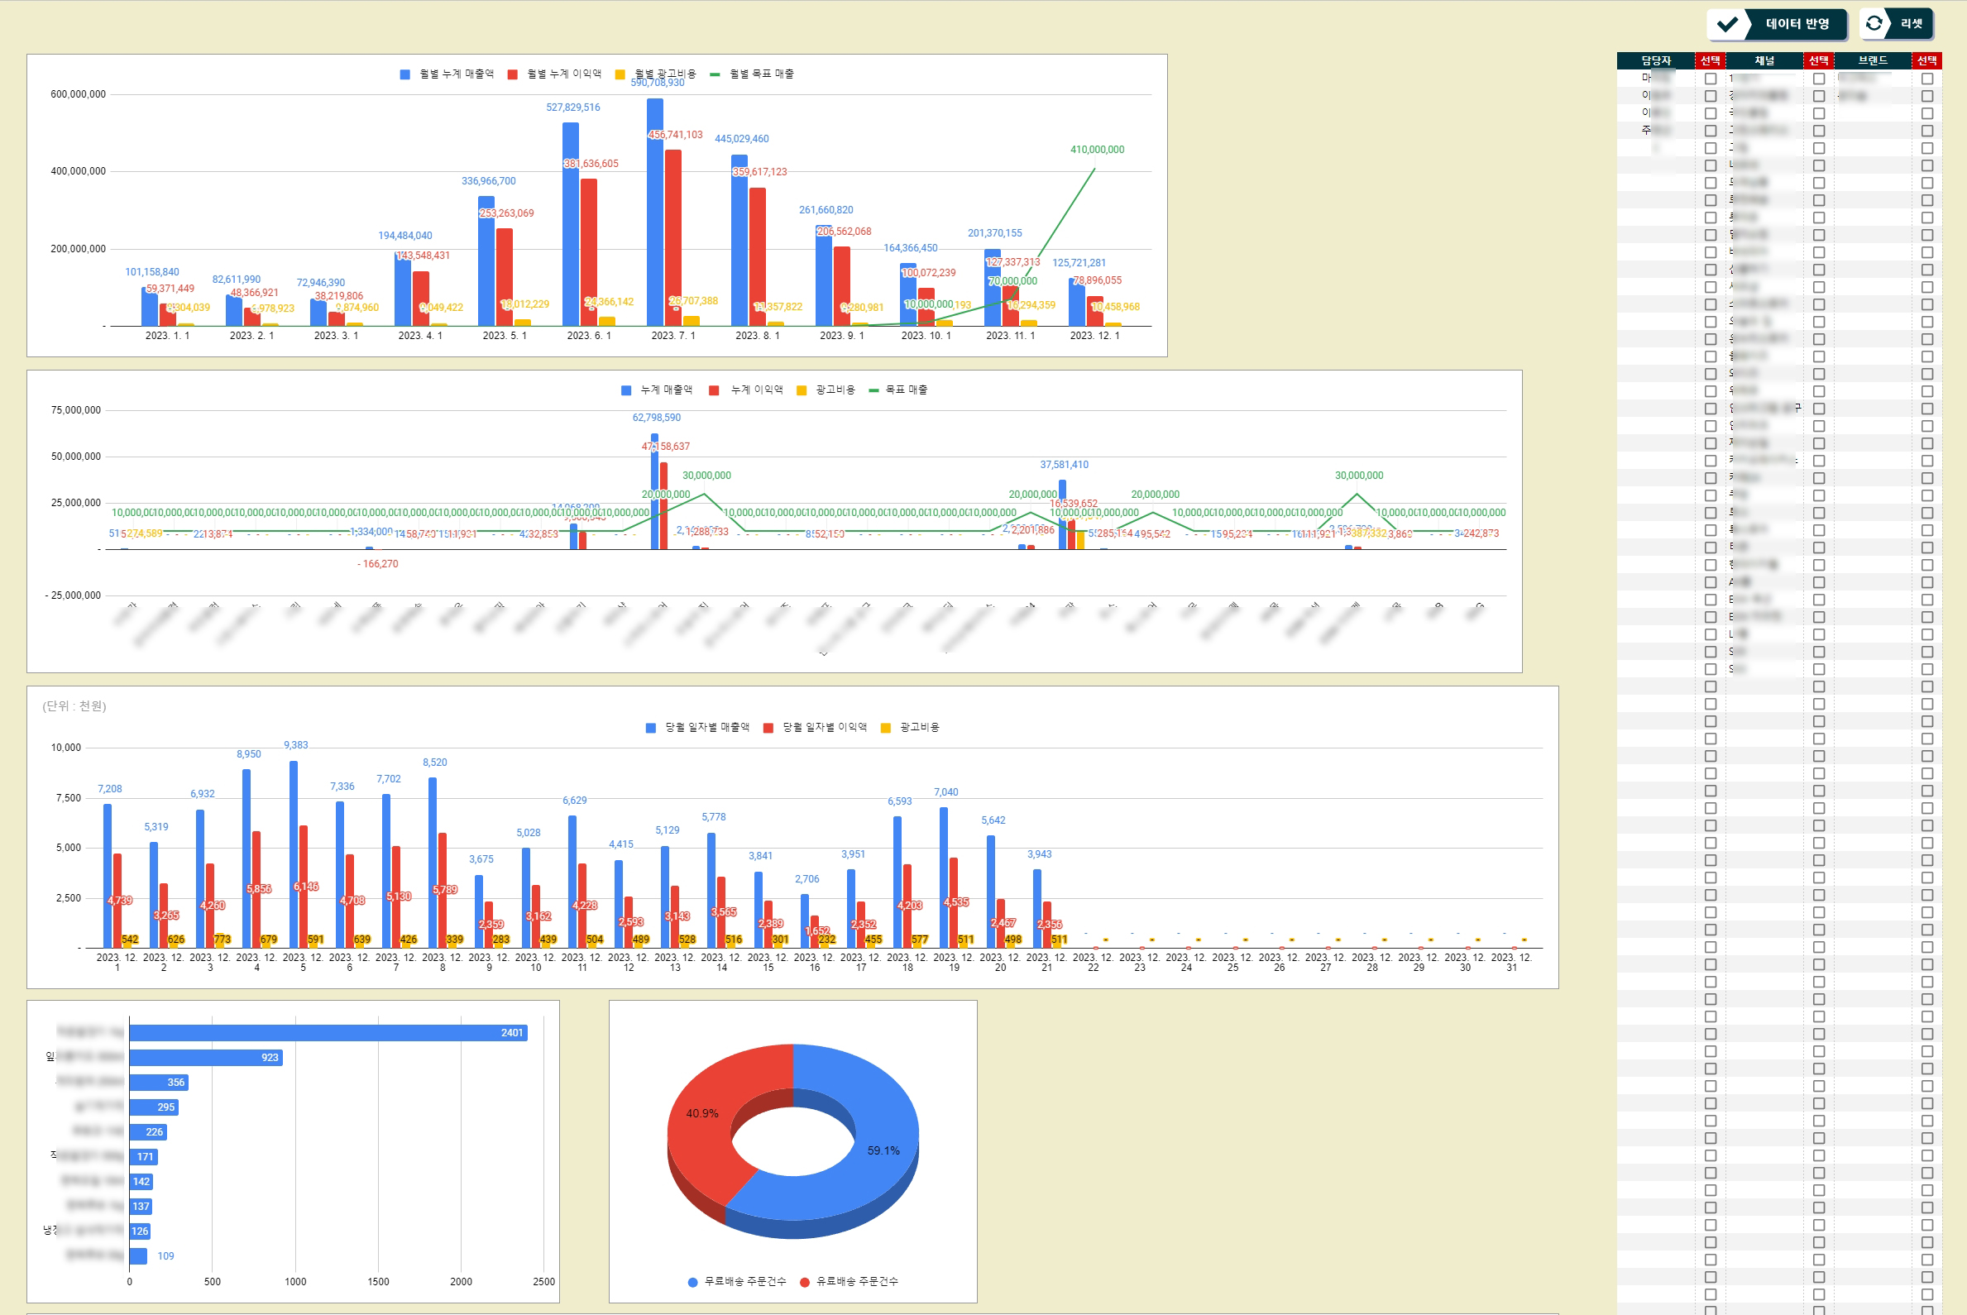
Task: Click the blue 월별 누계 매출액 legend marker
Action: [405, 74]
